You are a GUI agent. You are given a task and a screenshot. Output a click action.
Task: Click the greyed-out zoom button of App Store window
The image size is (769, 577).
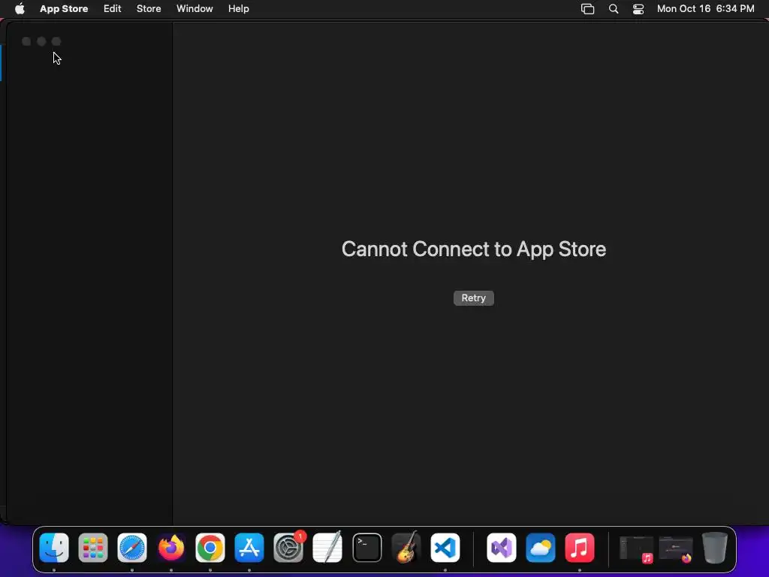56,41
